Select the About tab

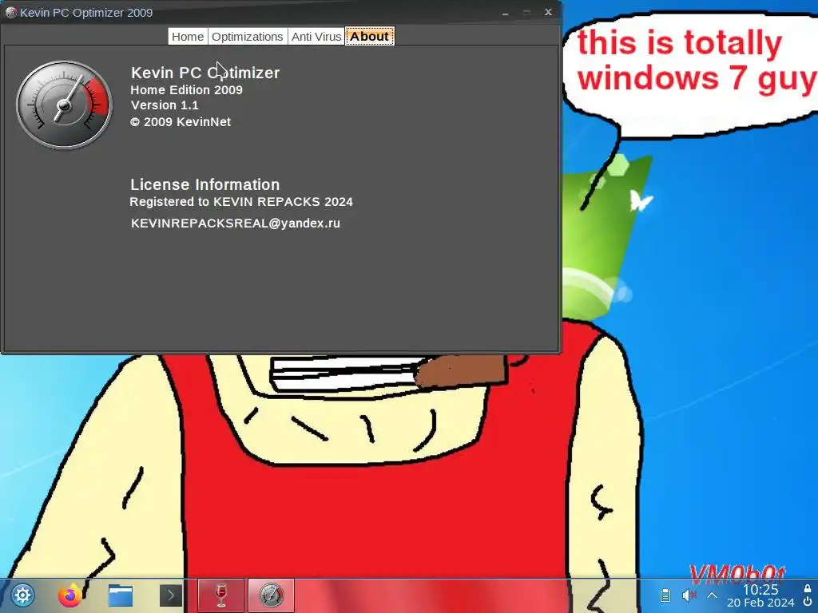coord(369,37)
